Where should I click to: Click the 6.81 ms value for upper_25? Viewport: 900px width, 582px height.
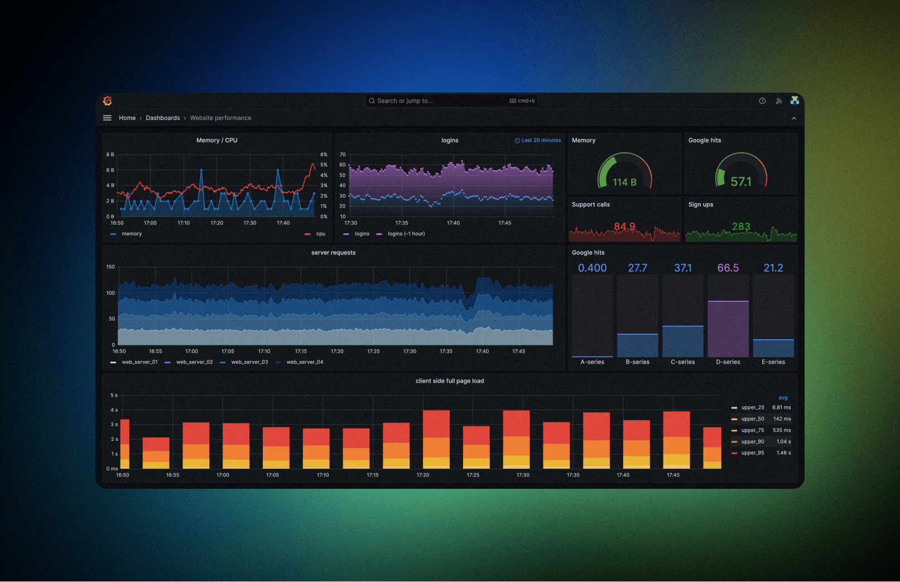click(x=781, y=407)
